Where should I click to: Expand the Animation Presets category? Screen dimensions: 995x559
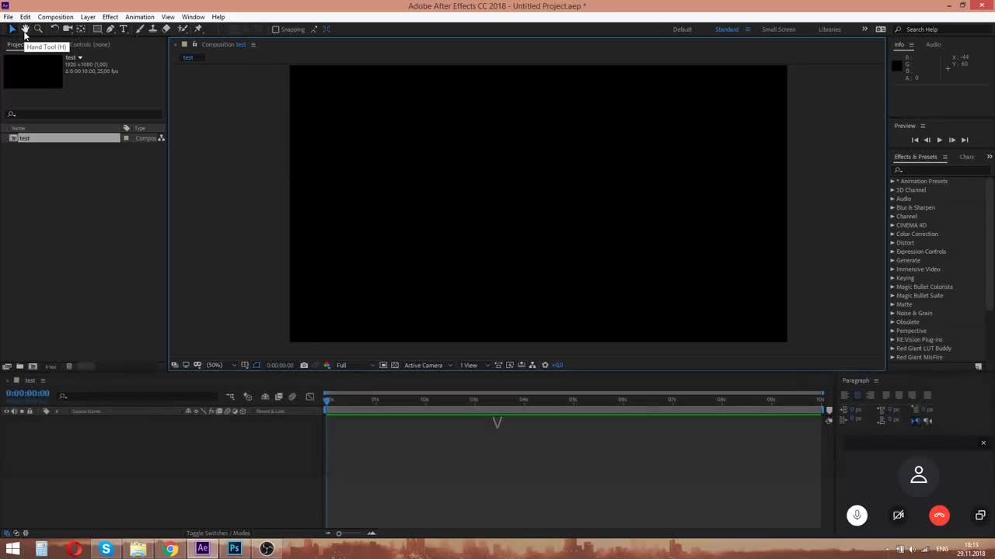point(892,181)
